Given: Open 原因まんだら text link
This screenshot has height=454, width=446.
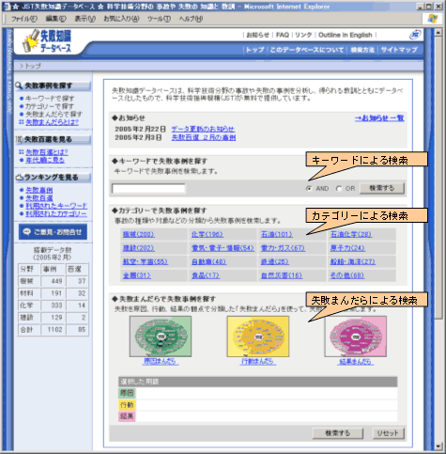Looking at the screenshot, I should click(x=161, y=361).
